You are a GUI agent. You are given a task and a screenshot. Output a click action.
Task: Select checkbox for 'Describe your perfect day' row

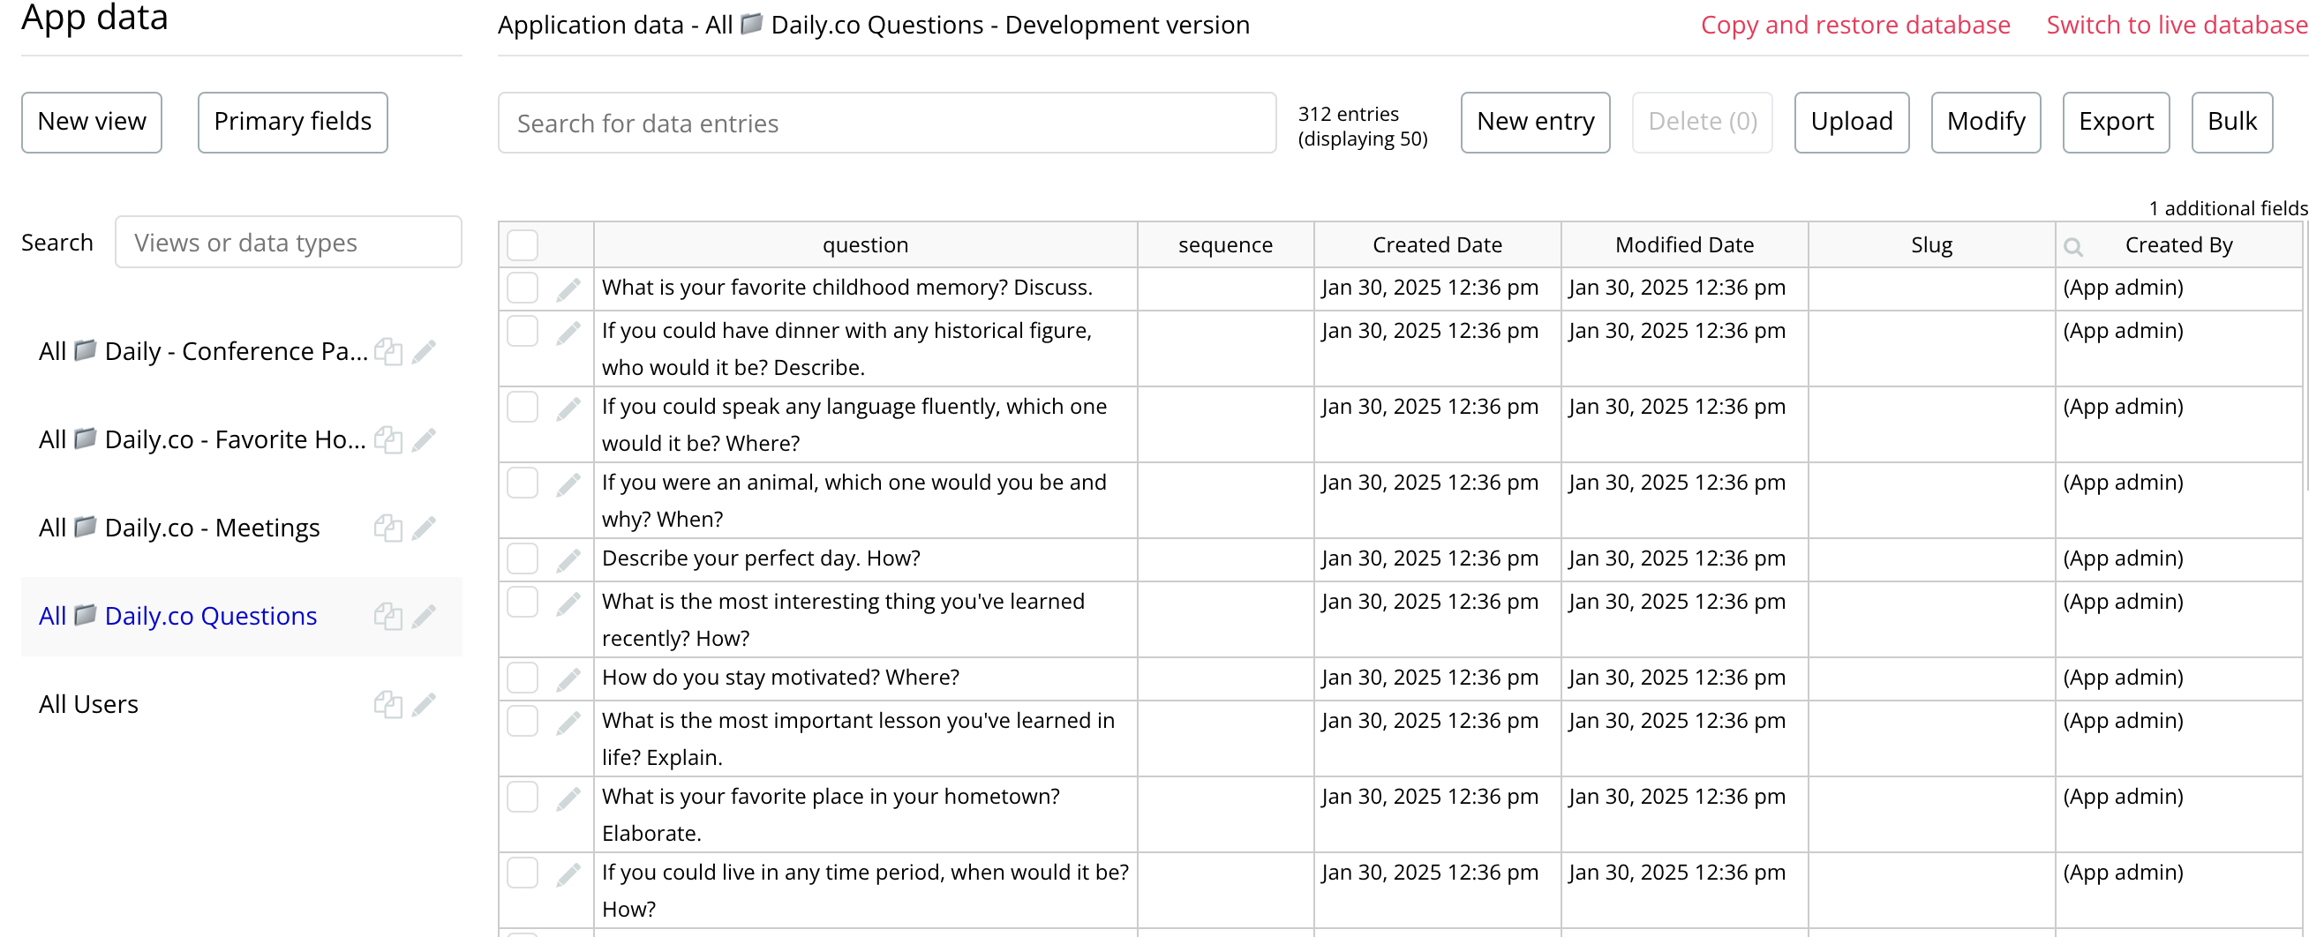coord(523,558)
